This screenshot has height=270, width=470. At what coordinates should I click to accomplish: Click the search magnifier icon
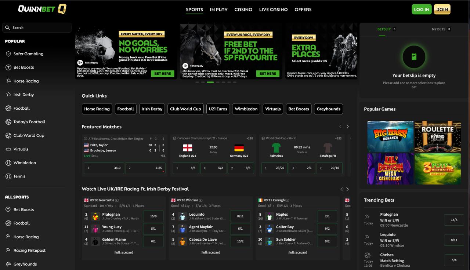pos(7,28)
